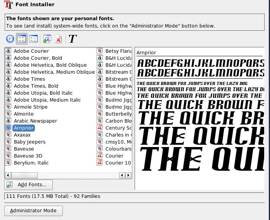Select the Adobe Courier font

[31, 51]
